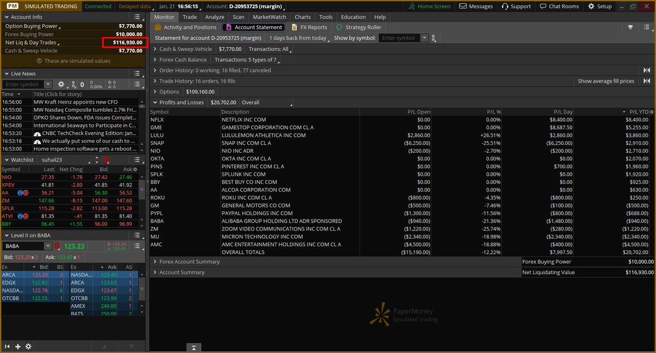Collapse the Profits and Losses section
This screenshot has width=656, height=353.
[x=155, y=102]
